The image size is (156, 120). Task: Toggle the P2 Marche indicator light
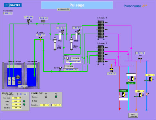point(56,97)
